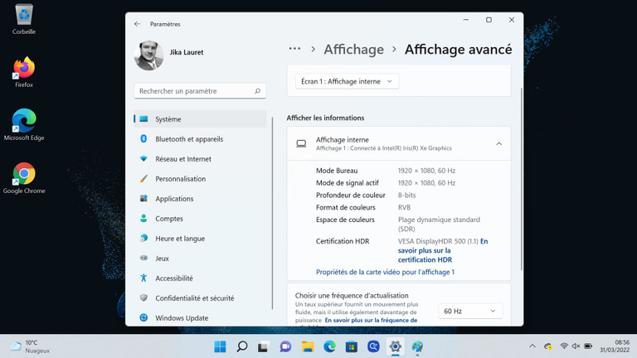Open the clock showing 08:56 31/03/2022
Screen dimensions: 637x358
coord(615,346)
